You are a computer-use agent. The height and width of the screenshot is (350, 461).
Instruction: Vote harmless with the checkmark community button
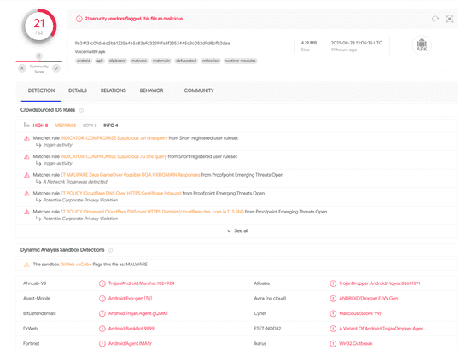56,68
